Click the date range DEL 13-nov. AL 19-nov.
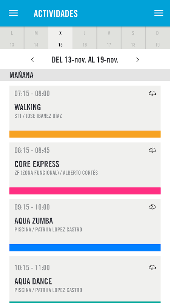This screenshot has height=303, width=170. pos(85,60)
